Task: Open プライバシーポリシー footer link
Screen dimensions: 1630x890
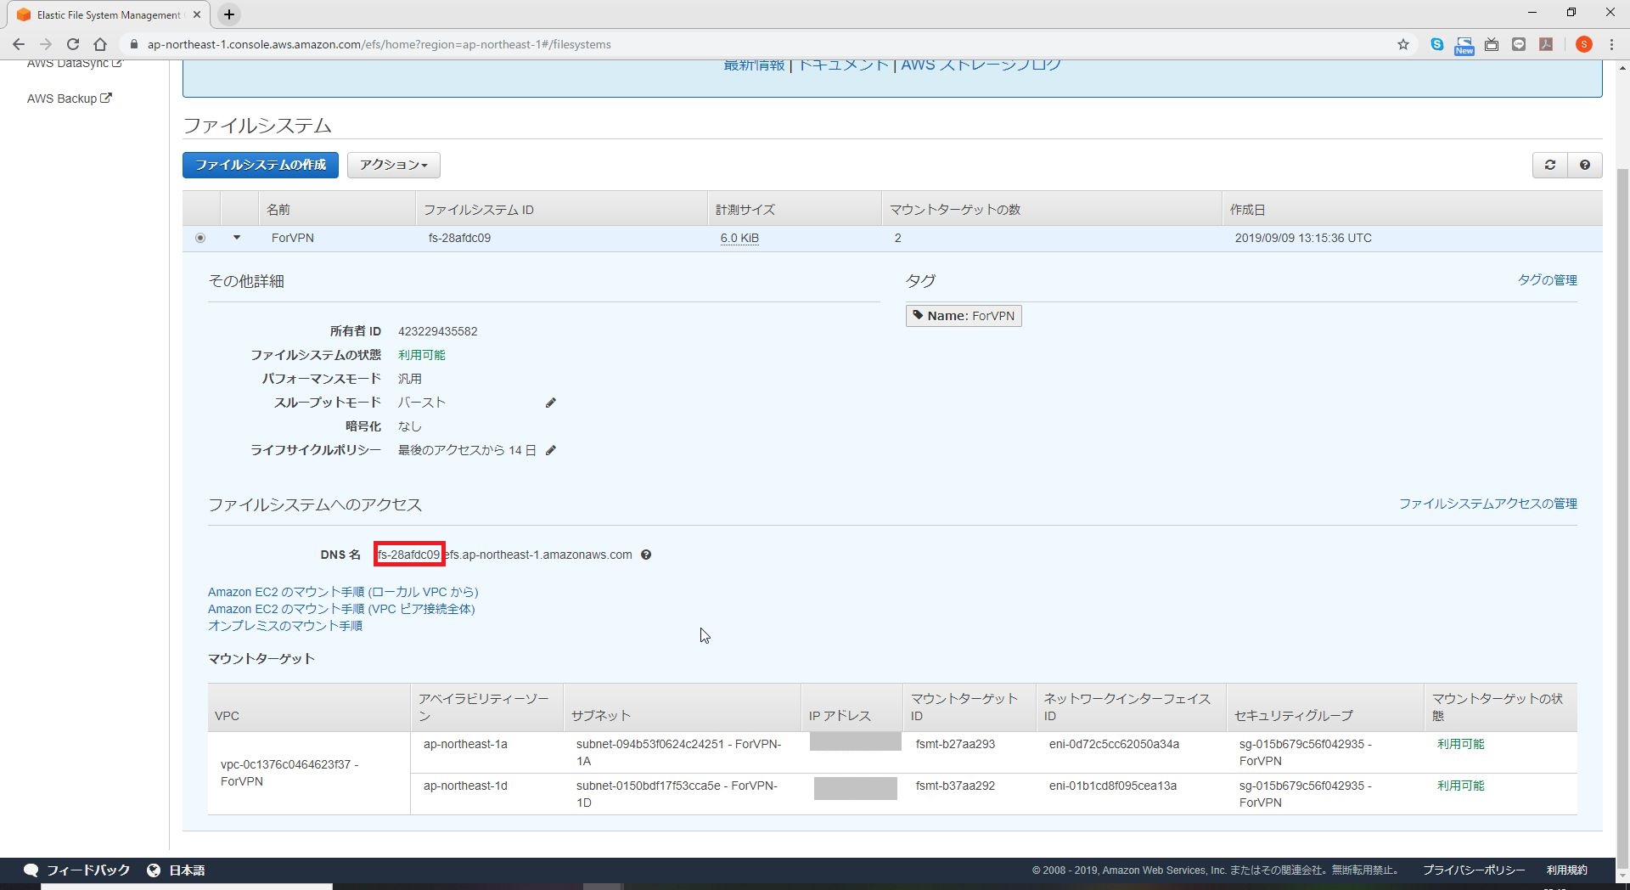Action: pos(1474,870)
